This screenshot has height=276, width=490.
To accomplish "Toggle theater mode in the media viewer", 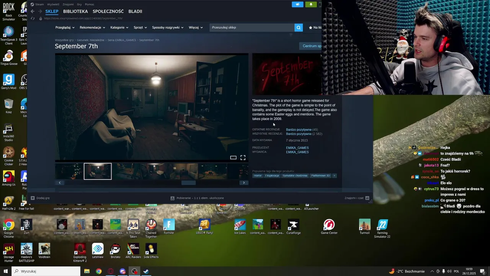I will pyautogui.click(x=233, y=158).
